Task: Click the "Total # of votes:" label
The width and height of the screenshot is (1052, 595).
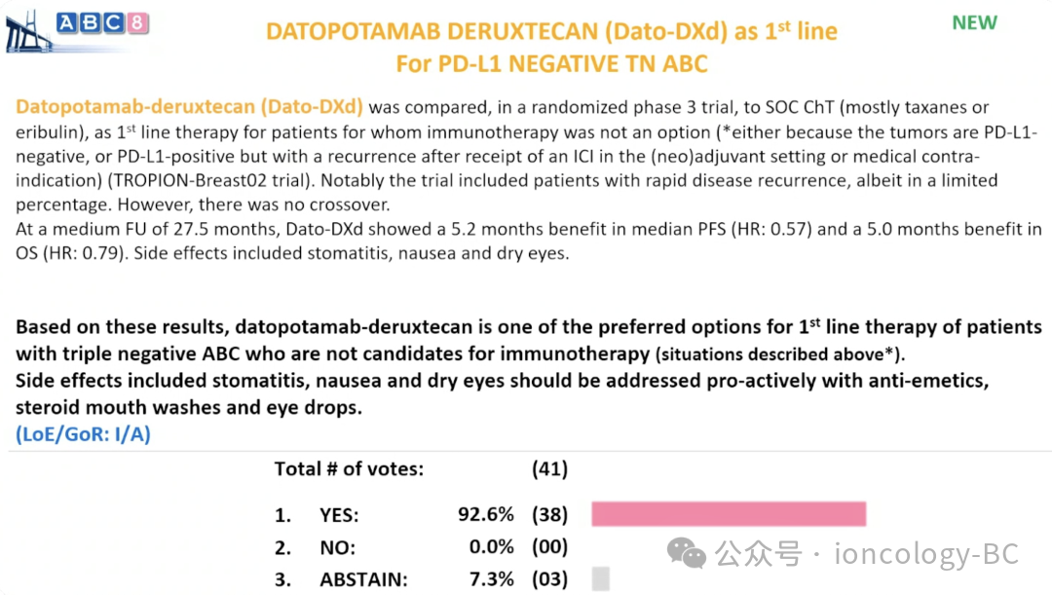Action: coord(349,469)
